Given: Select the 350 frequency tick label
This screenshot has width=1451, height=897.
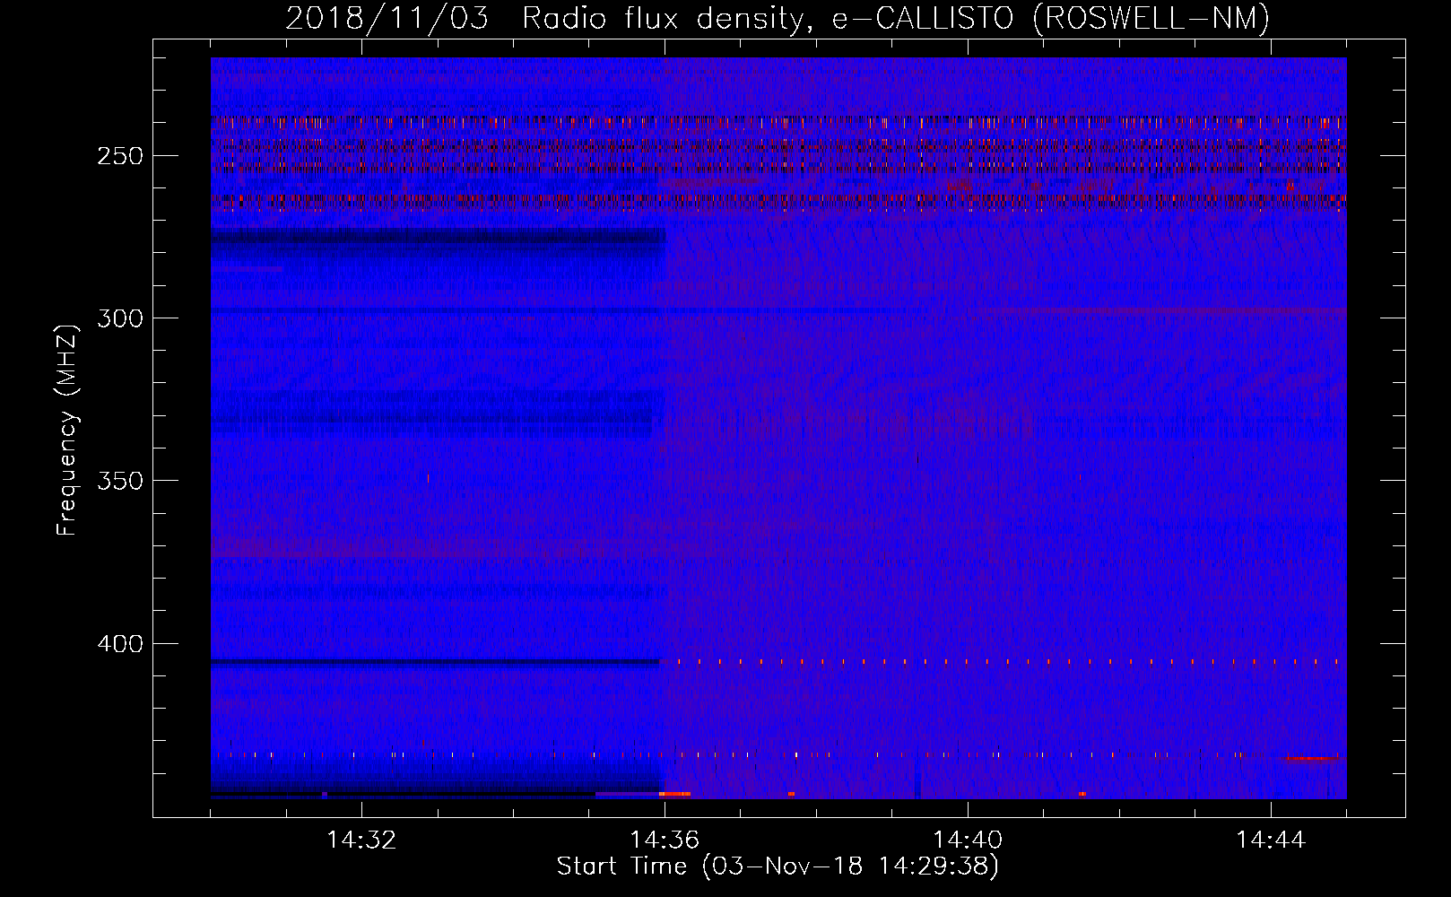Looking at the screenshot, I should pos(120,482).
